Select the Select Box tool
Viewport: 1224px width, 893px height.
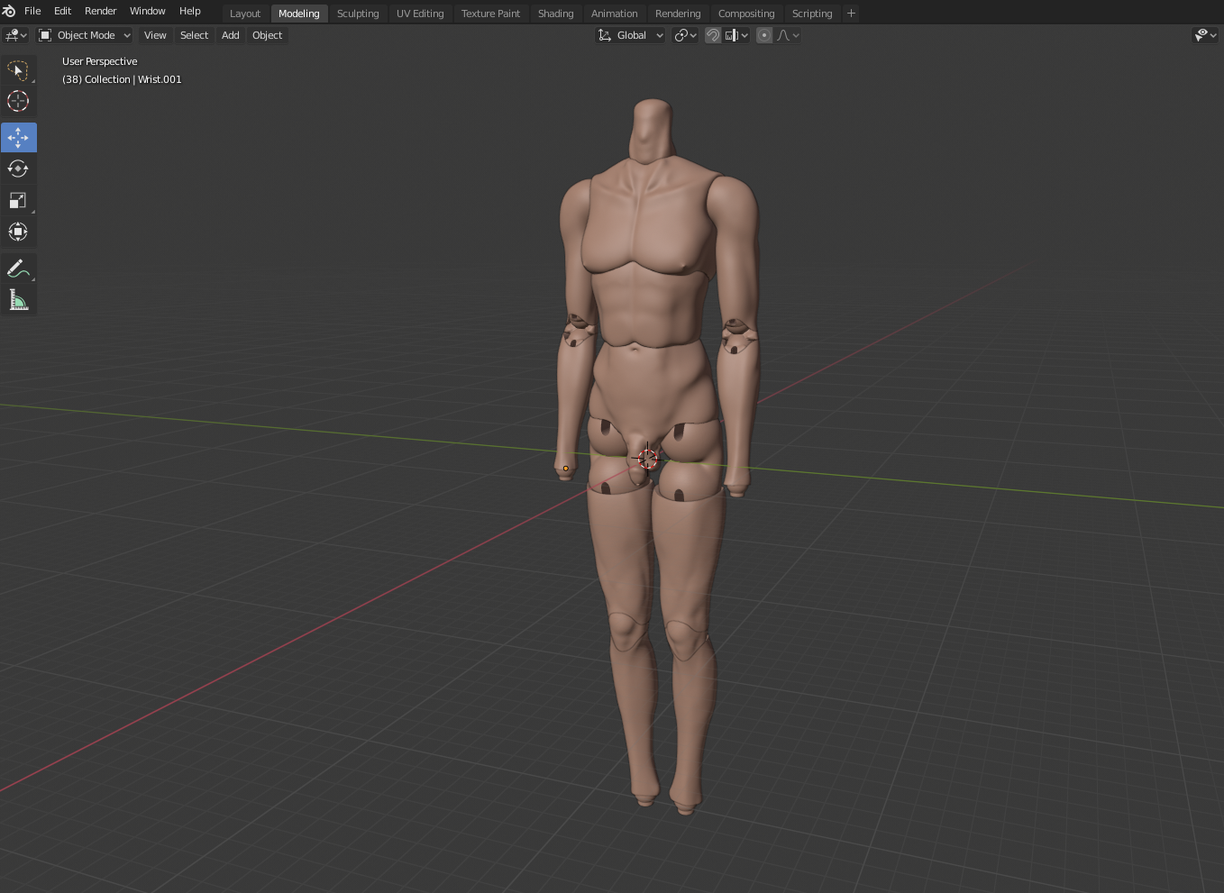[18, 70]
